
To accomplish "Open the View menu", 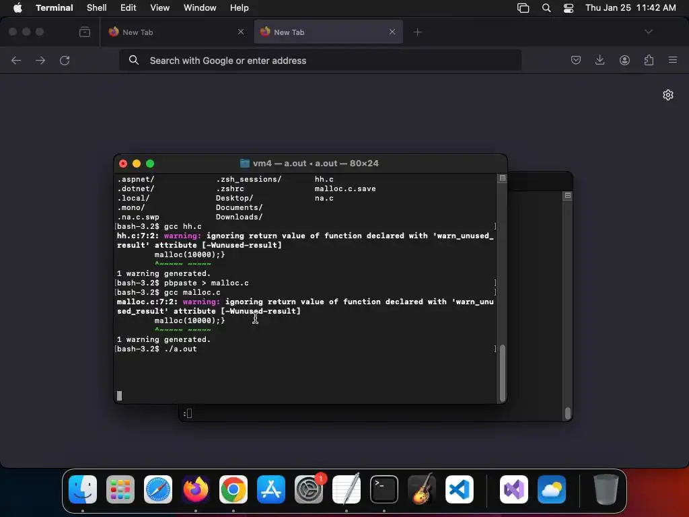I will [x=160, y=8].
